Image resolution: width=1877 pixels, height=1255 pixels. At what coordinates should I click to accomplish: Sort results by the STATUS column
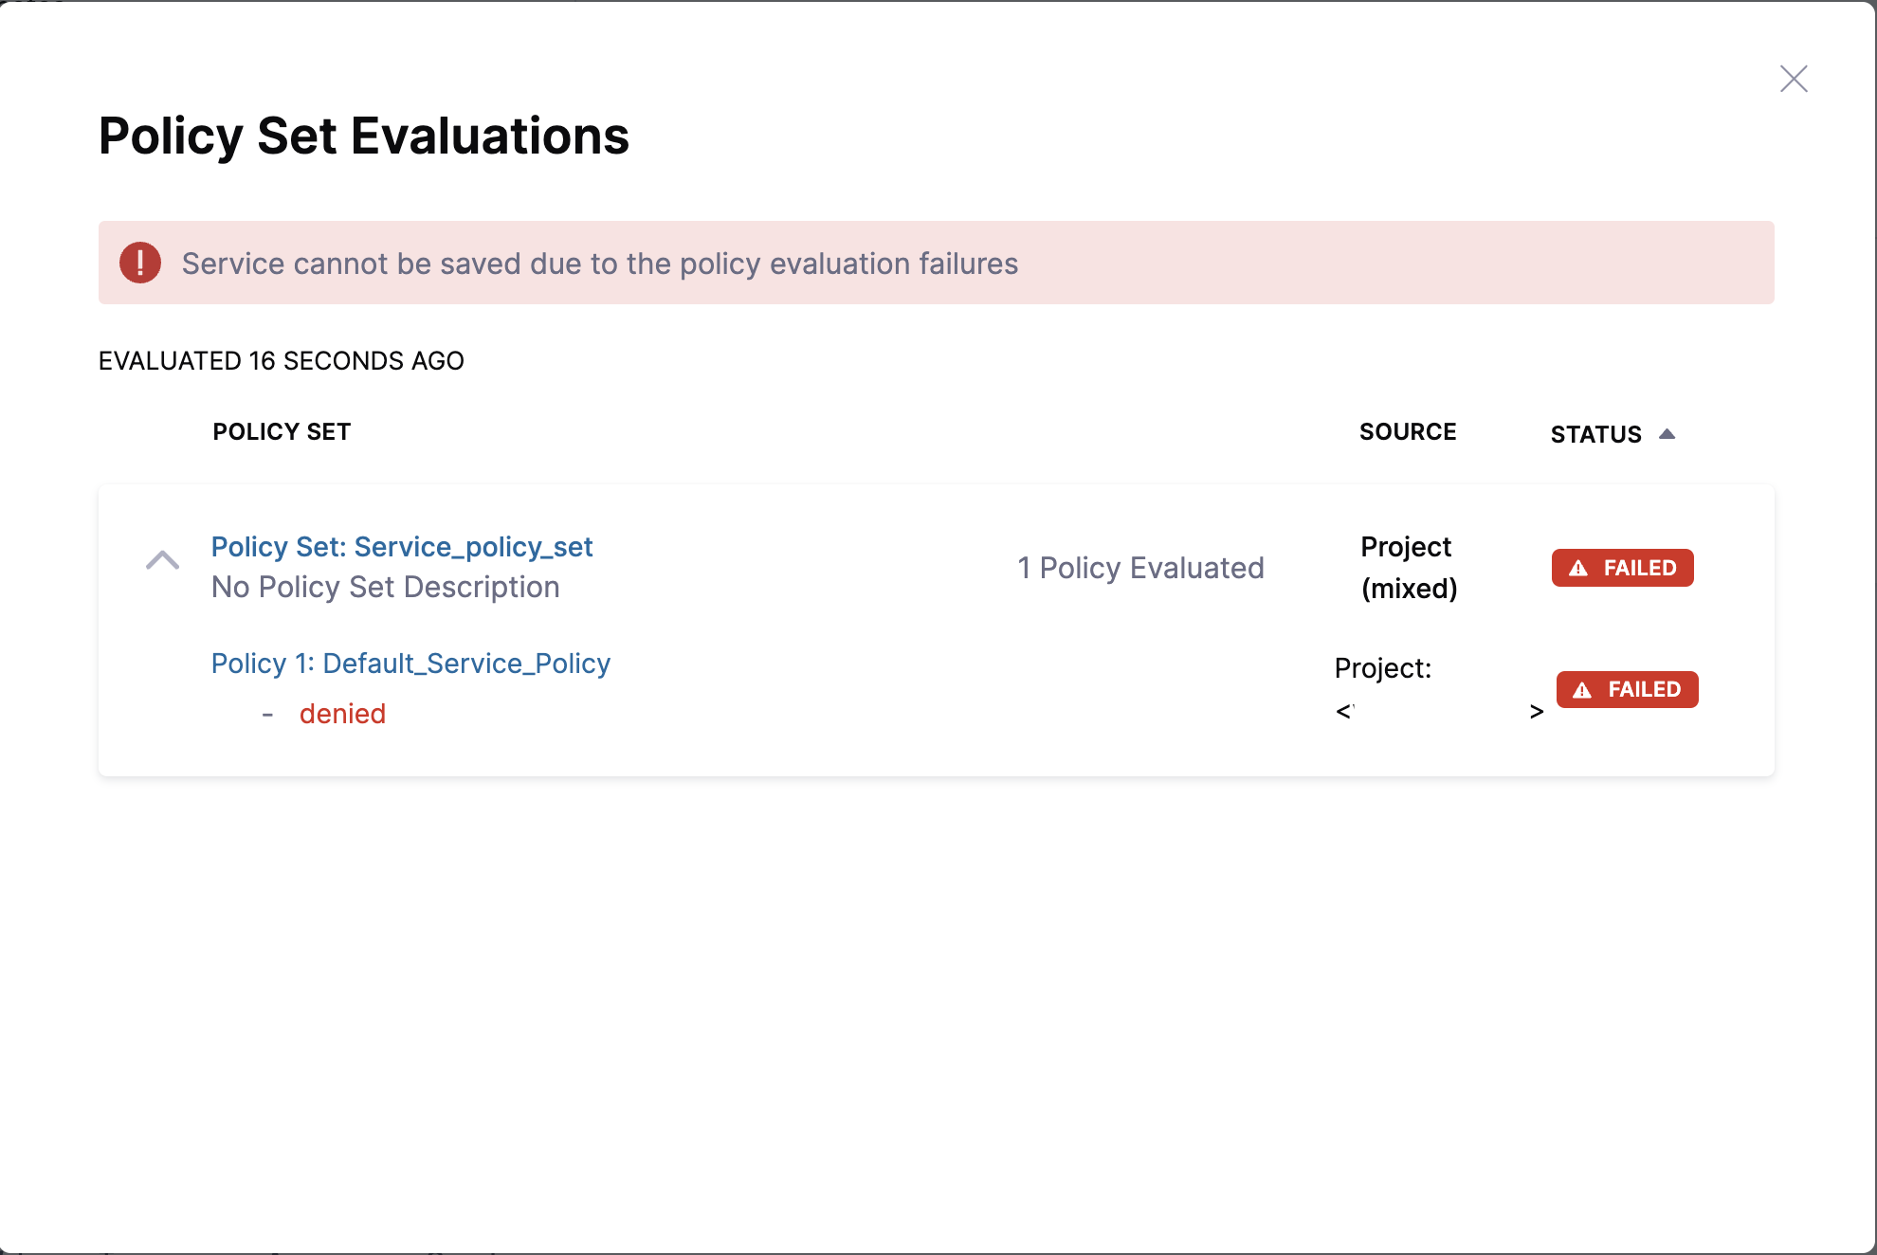coord(1596,434)
